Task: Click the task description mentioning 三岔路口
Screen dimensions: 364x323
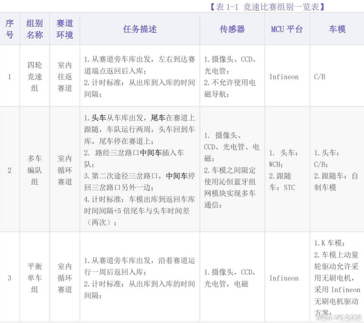Action: 140,170
